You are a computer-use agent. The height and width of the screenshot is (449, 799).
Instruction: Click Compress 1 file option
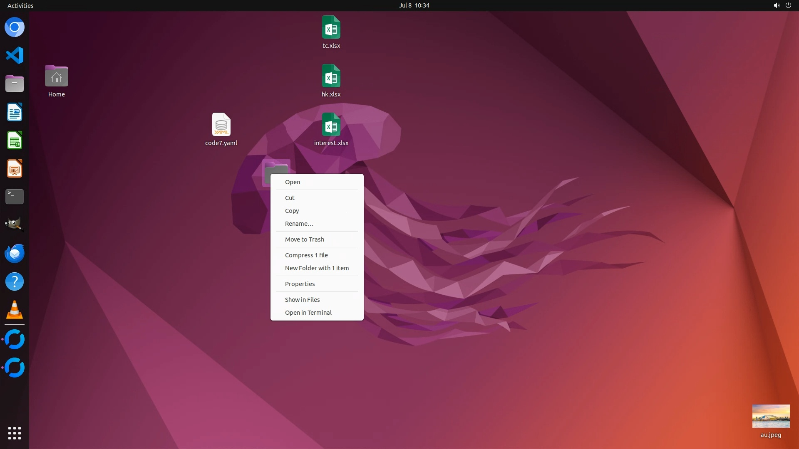306,255
